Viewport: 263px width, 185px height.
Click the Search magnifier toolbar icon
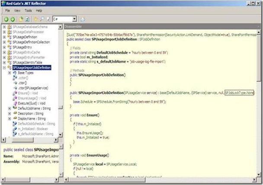(41, 19)
